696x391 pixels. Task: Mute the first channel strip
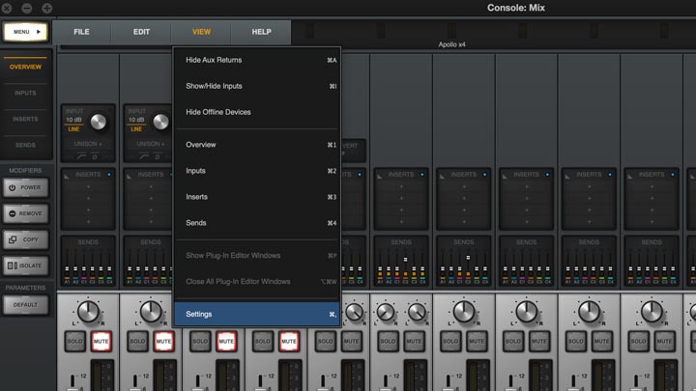pos(101,342)
